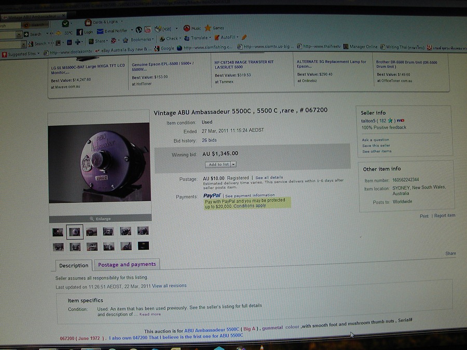Click the item number 160562242344

[x=405, y=180]
